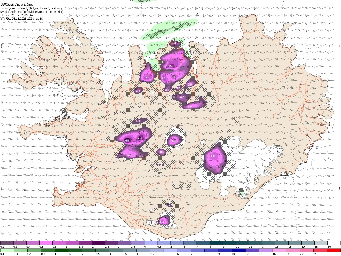
Task: Click the mauve 0.3 swatch, top legend
Action: click(20, 243)
